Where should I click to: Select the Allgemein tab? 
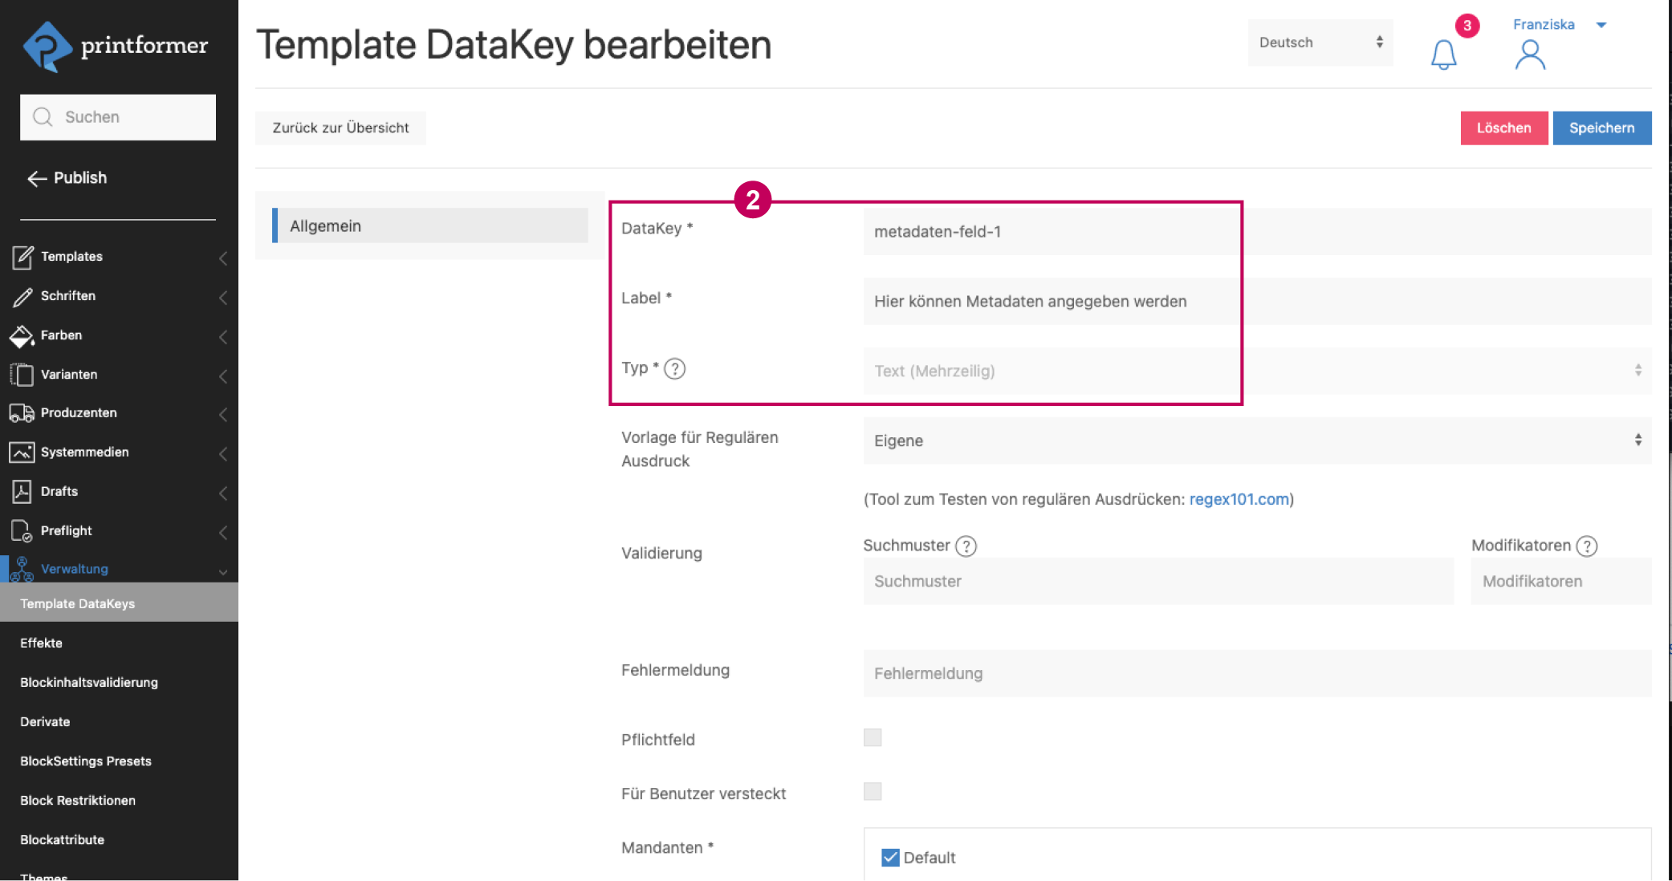(430, 226)
